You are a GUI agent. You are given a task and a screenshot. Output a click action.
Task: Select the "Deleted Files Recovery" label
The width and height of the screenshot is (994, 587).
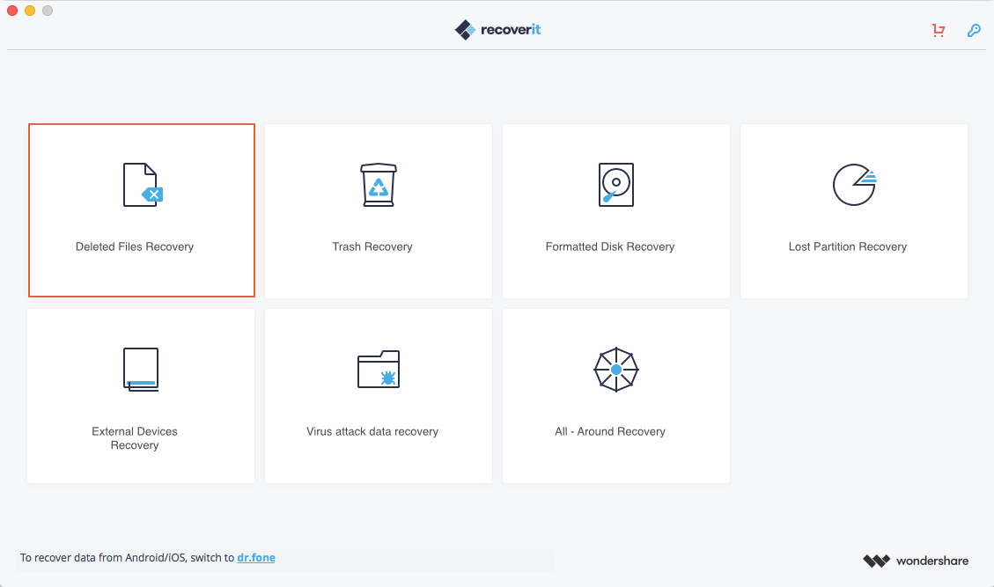click(x=135, y=246)
